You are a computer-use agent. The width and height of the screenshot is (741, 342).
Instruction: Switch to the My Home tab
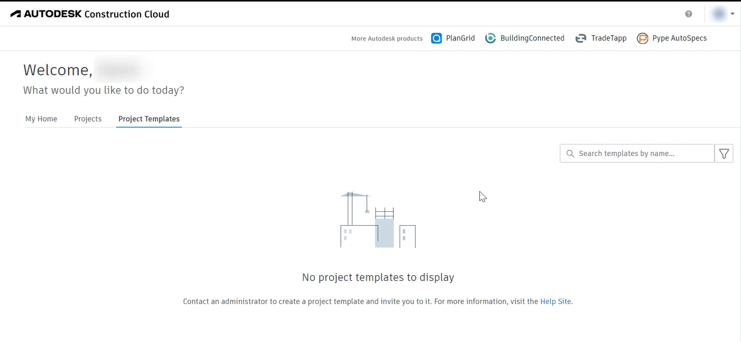41,119
